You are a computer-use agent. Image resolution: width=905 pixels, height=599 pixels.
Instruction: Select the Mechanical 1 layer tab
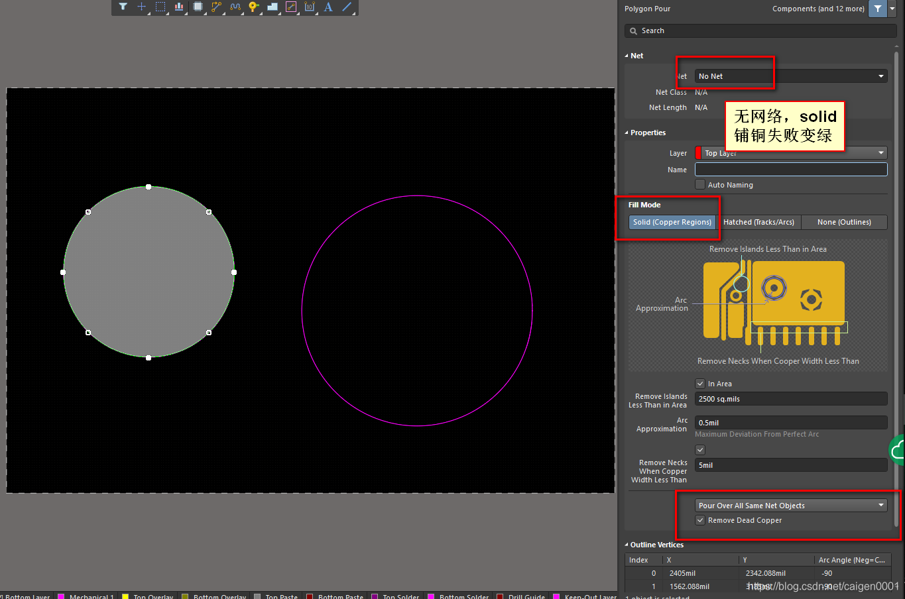tap(91, 596)
